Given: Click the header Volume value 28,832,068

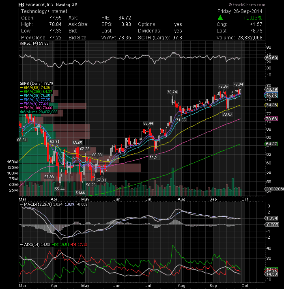Looking at the screenshot, I should point(250,38).
